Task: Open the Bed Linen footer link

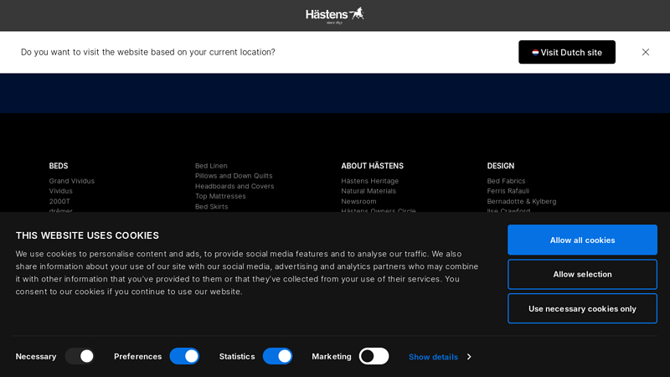Action: (x=211, y=165)
